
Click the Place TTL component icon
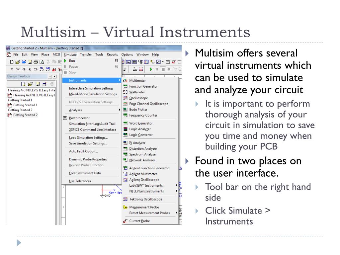tap(42, 69)
